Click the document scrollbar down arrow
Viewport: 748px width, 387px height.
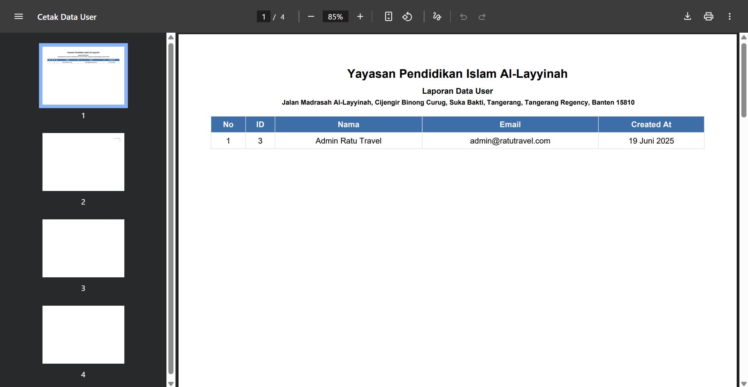(x=744, y=383)
